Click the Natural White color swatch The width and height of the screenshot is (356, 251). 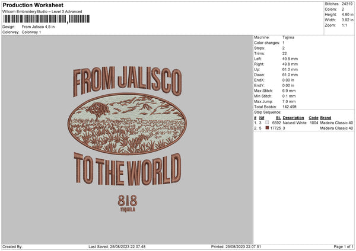(267, 123)
